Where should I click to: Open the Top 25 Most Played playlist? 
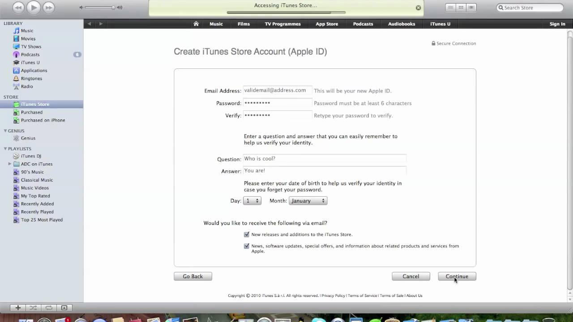42,220
